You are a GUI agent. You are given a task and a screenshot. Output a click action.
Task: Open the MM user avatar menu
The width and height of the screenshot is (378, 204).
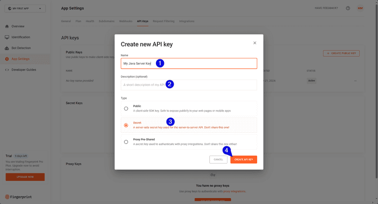coord(360,8)
